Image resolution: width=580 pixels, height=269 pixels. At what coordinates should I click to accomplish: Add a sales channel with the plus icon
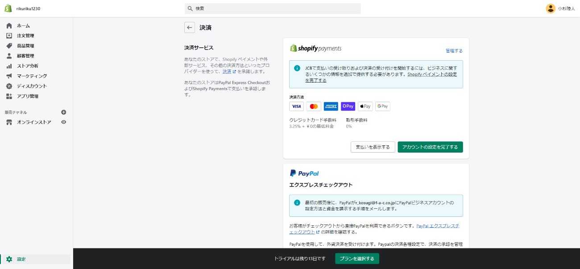point(63,112)
